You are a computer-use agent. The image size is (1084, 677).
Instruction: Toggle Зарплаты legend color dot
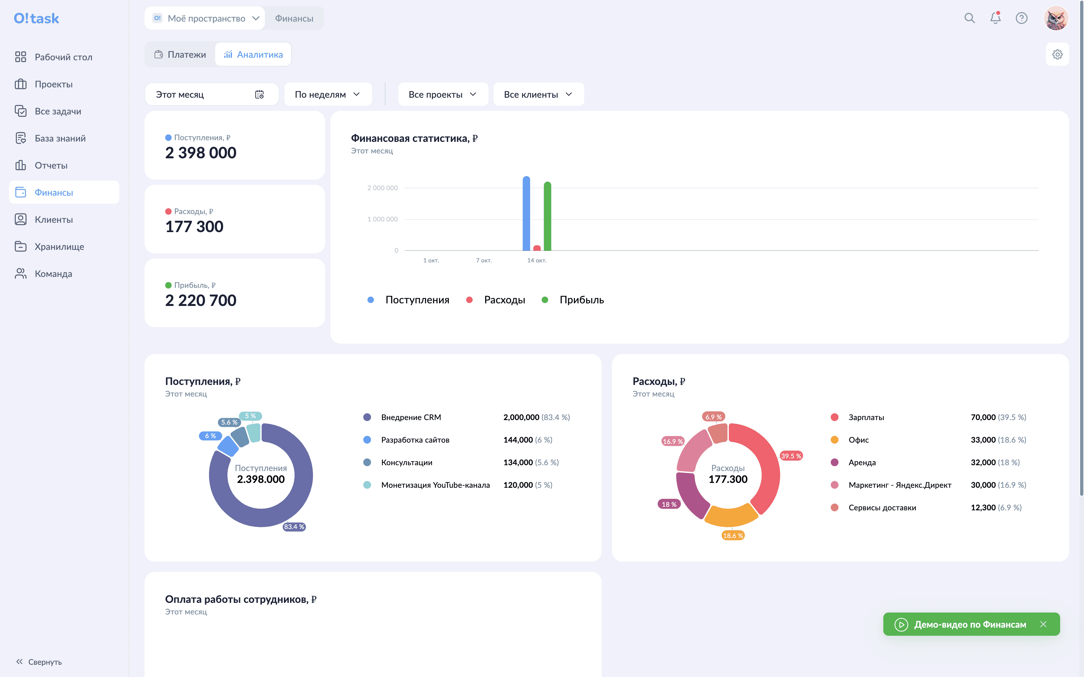pyautogui.click(x=835, y=417)
